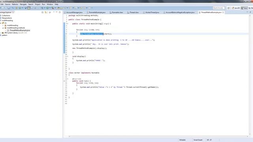This screenshot has height=142, width=253.
Task: Open the Edit menu
Action: [2, 4]
